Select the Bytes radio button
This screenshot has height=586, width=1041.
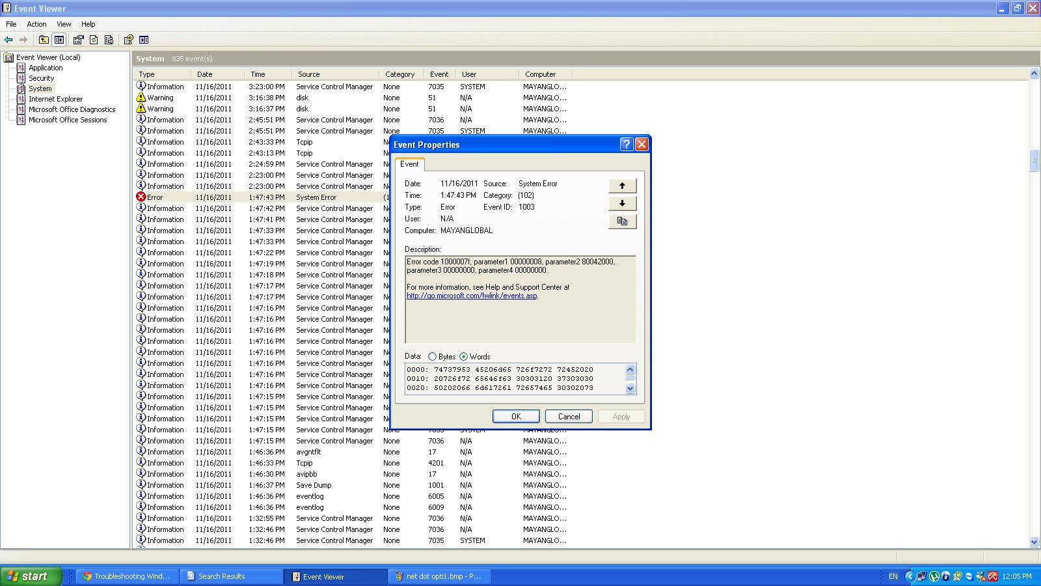[433, 357]
